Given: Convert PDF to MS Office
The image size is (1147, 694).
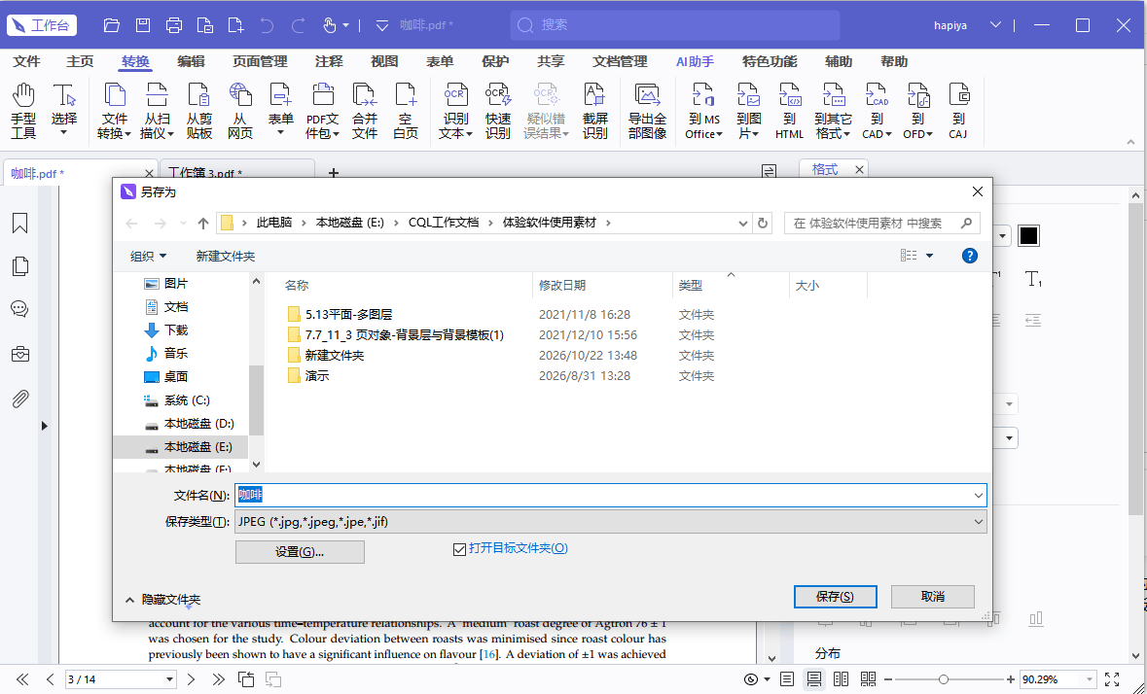Looking at the screenshot, I should click(x=703, y=110).
